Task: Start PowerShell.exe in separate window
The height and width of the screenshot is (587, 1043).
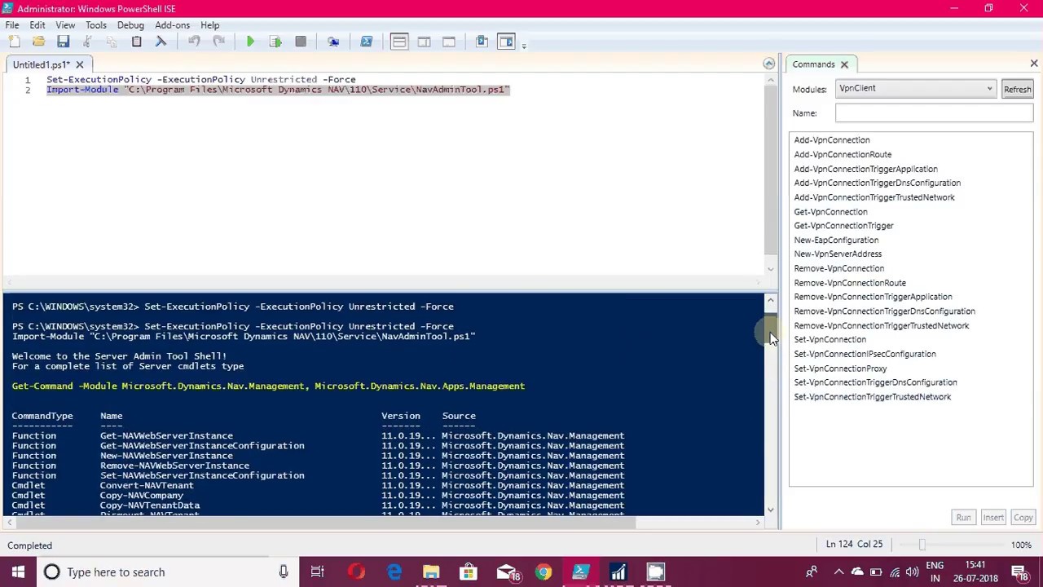Action: 366,42
